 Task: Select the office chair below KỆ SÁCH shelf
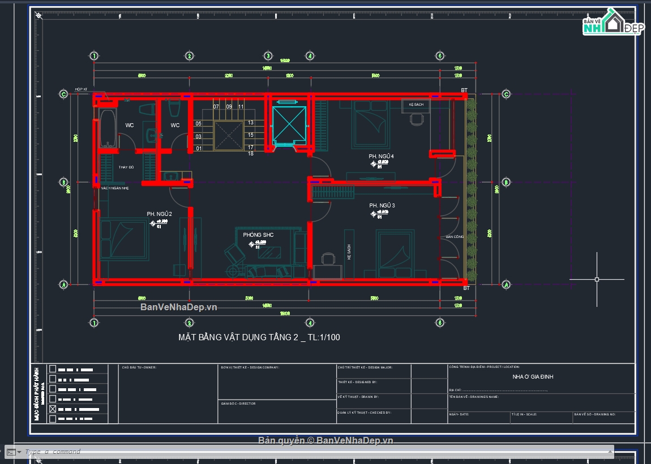pos(417,119)
